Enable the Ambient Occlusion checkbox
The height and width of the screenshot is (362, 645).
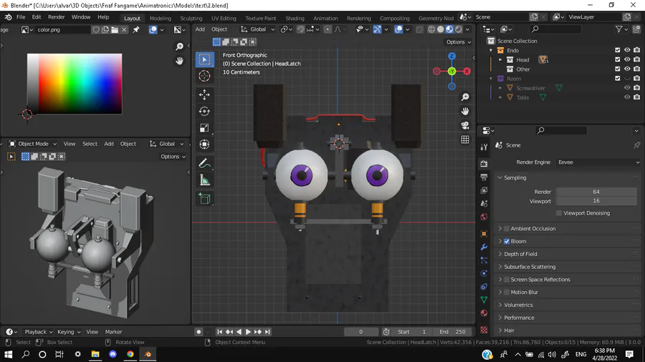[507, 229]
